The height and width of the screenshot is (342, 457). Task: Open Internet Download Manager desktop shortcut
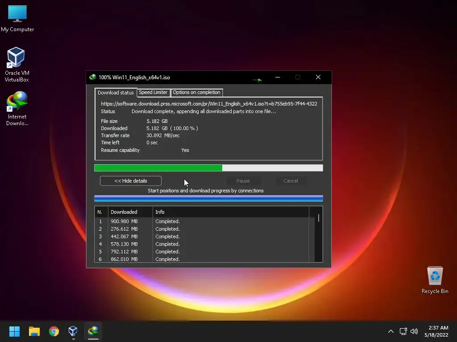(17, 109)
